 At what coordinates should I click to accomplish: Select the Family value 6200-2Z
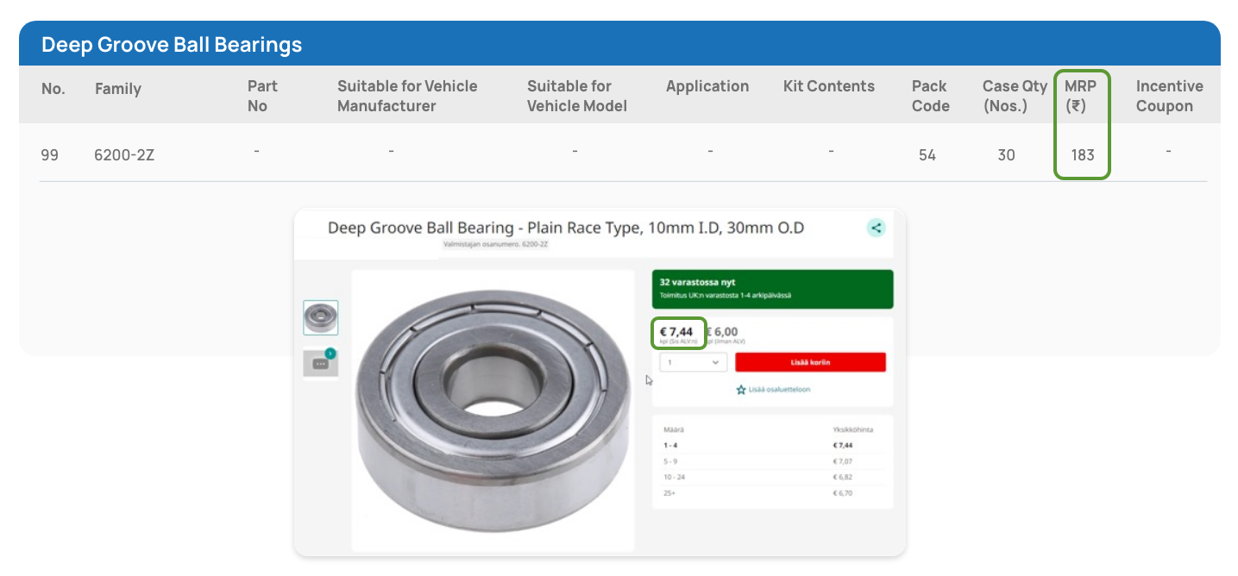click(x=123, y=154)
